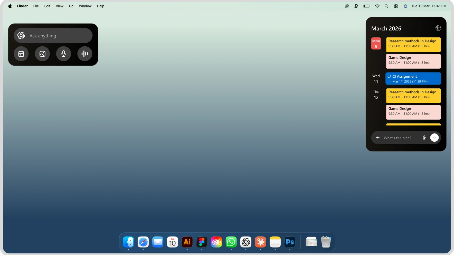Open Control Center in menu bar

396,6
